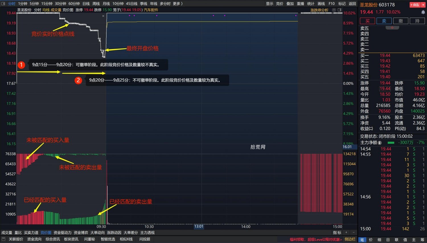Click the info icon beside 主力净额
The image size is (427, 243).
coord(379,143)
